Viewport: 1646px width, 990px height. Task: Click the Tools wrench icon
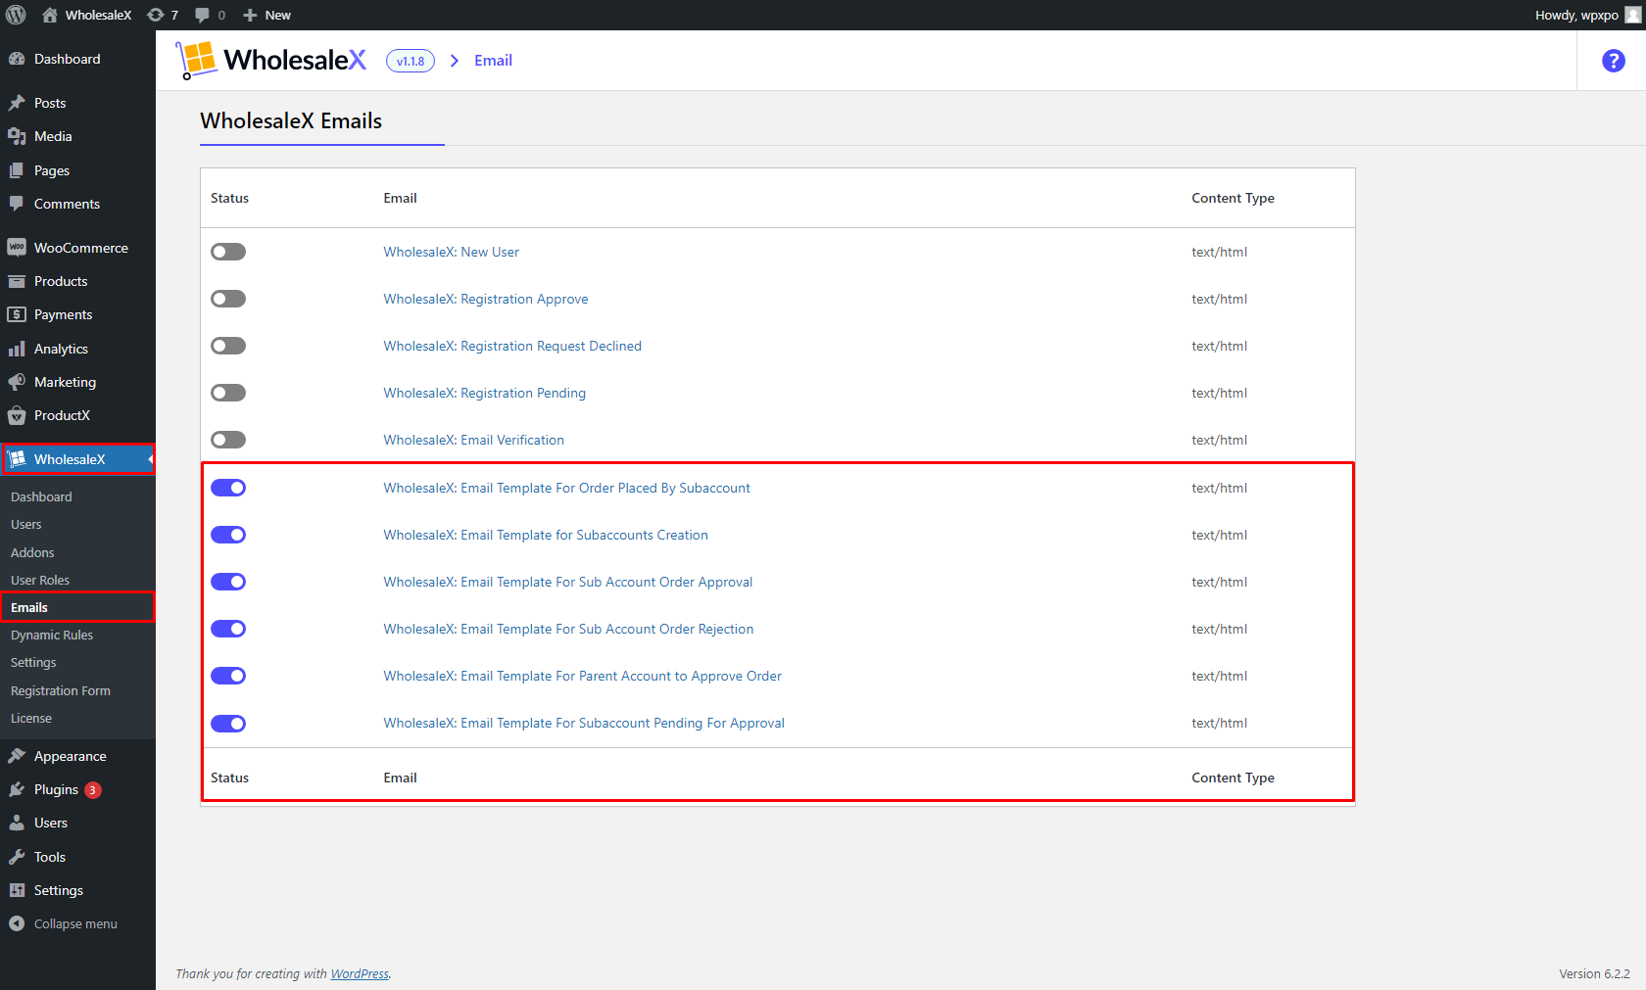click(17, 857)
